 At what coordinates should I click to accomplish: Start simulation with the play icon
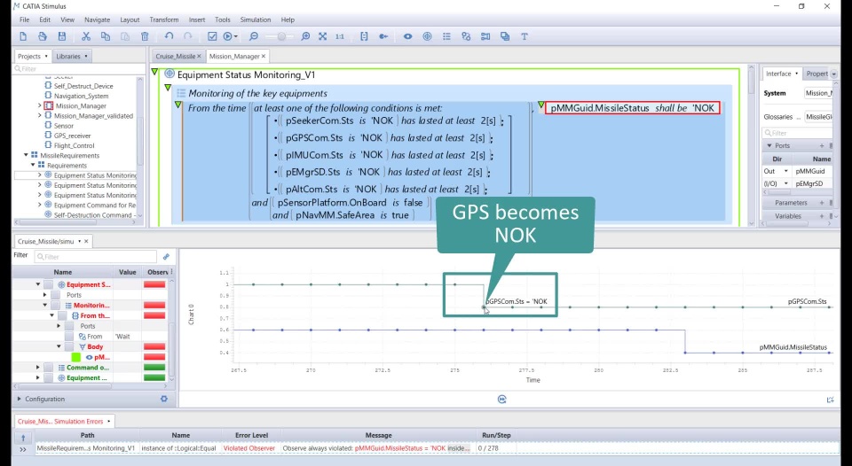click(229, 36)
